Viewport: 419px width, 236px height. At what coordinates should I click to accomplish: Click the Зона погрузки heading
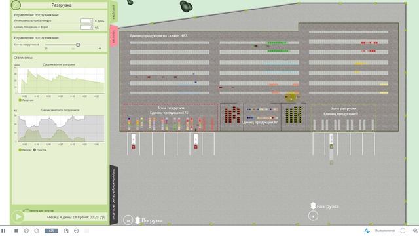pos(170,108)
